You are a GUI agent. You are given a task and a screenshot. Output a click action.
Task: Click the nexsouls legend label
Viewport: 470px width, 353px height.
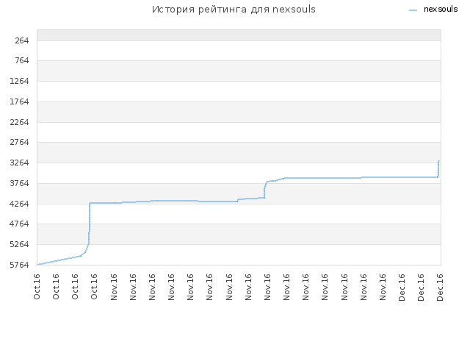(441, 10)
